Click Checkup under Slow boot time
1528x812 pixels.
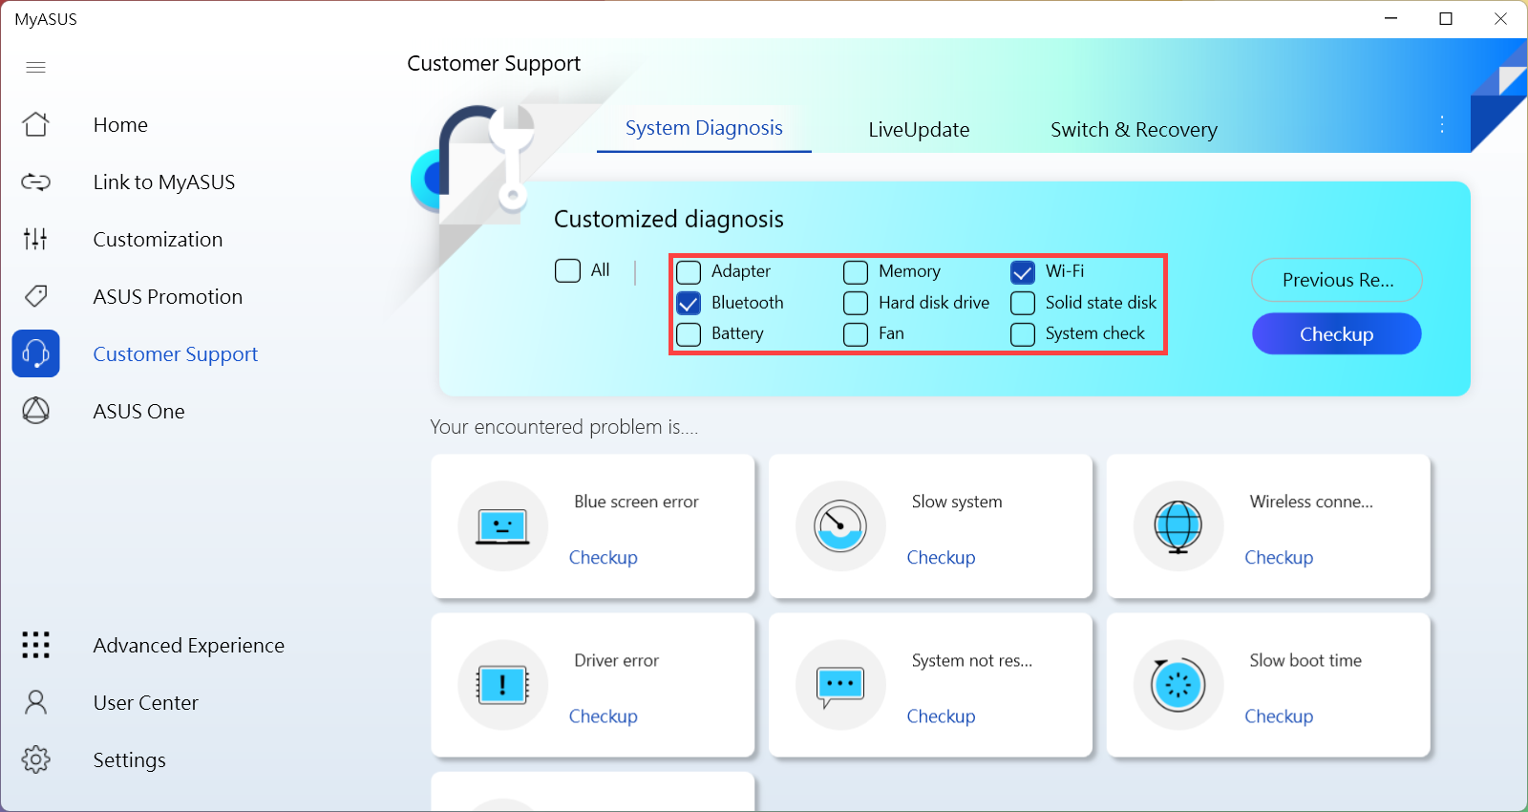1279,716
